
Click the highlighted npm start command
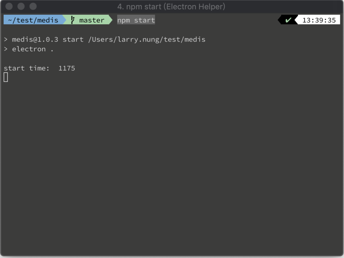click(x=136, y=20)
